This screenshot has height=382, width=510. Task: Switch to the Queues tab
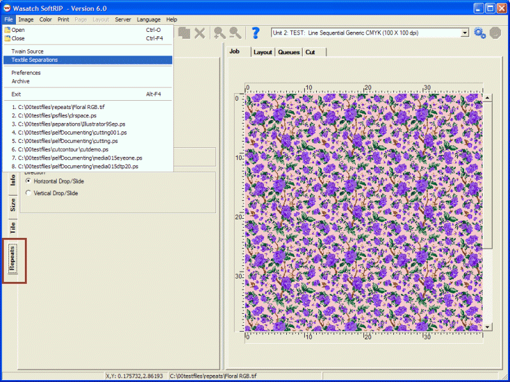pos(289,52)
